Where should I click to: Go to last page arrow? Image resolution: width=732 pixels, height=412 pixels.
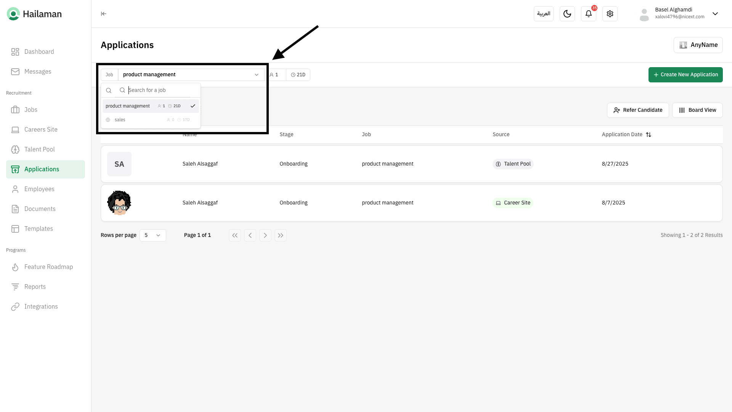(280, 235)
